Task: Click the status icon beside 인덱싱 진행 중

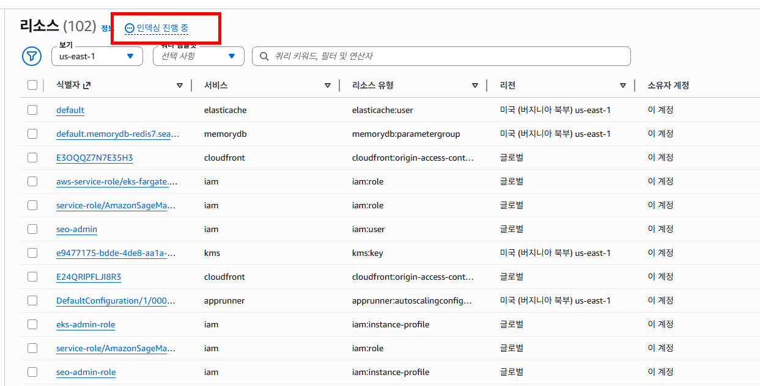Action: 128,27
